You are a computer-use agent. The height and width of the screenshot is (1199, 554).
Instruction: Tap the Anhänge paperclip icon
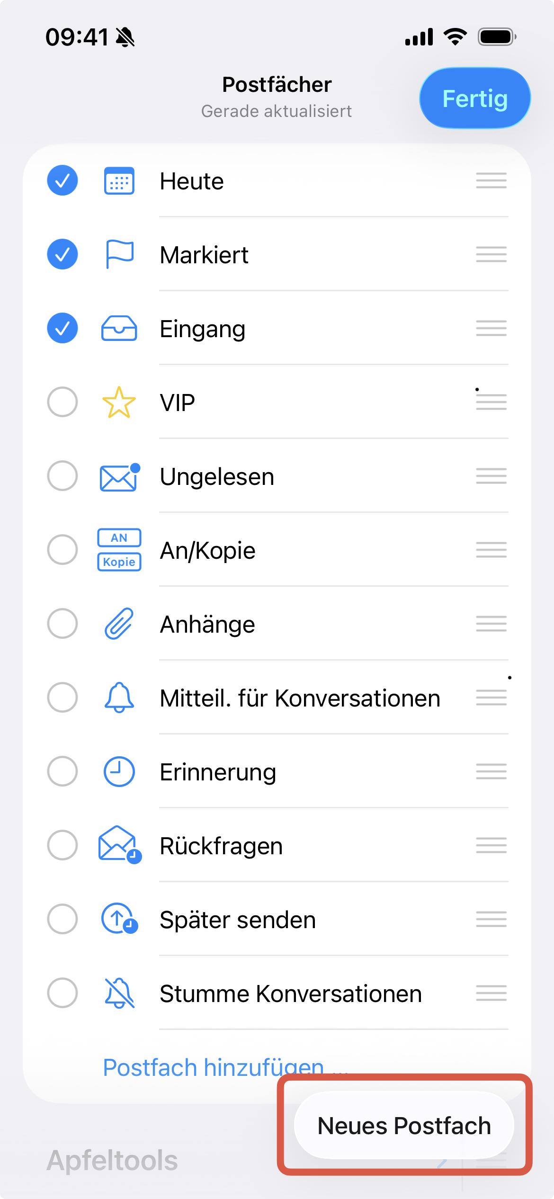point(119,624)
